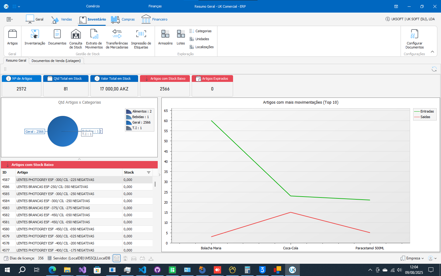This screenshot has height=276, width=441.
Task: Refresh the dashboard with reload icon
Action: (x=434, y=69)
